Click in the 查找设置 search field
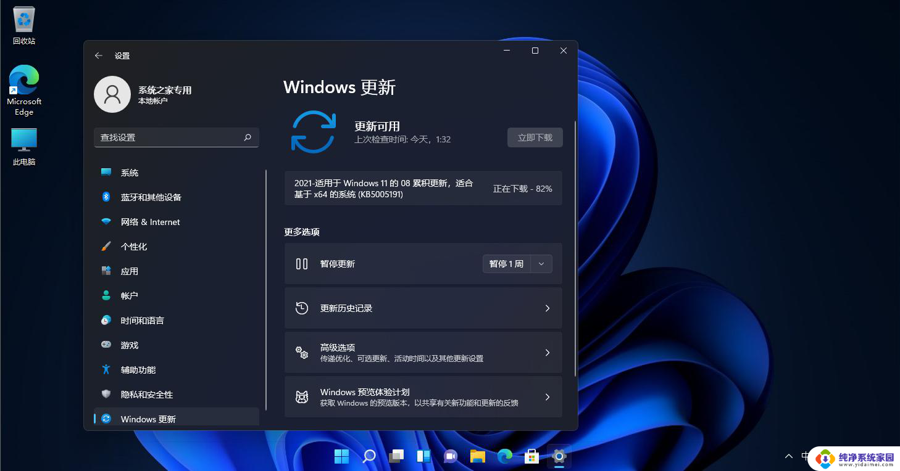The width and height of the screenshot is (900, 471). click(x=177, y=137)
